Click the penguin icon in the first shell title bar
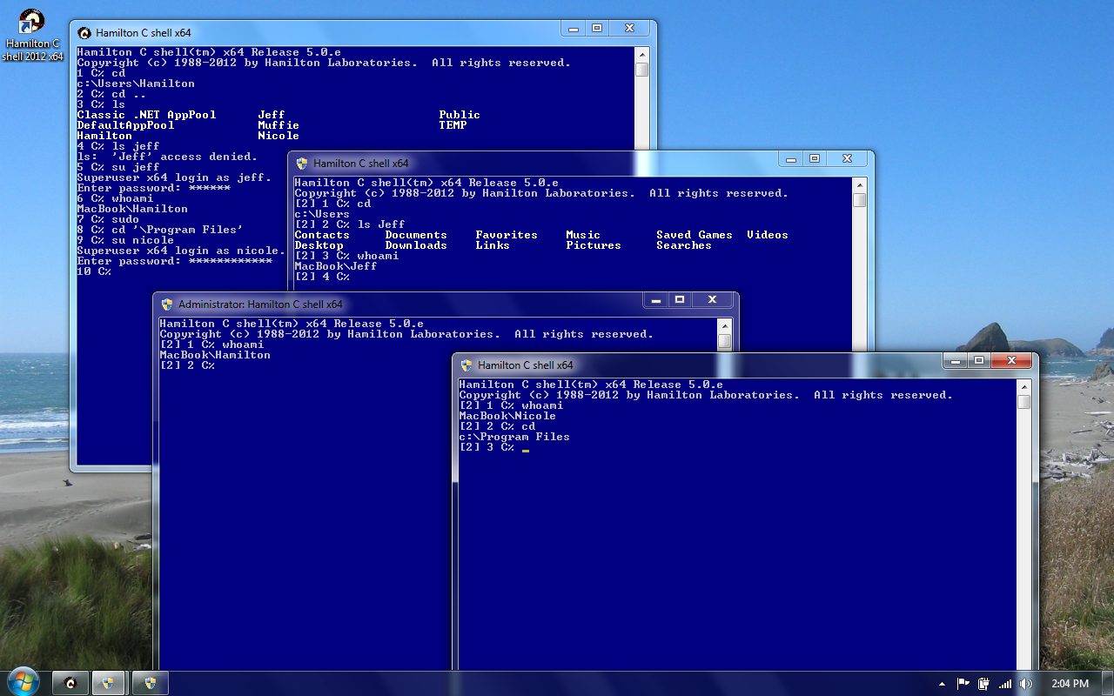This screenshot has height=696, width=1114. 84,33
